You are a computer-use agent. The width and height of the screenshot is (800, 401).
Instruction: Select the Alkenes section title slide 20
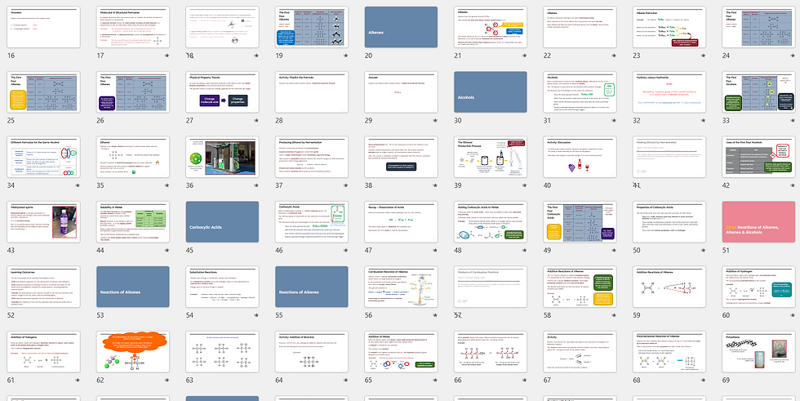(x=401, y=28)
